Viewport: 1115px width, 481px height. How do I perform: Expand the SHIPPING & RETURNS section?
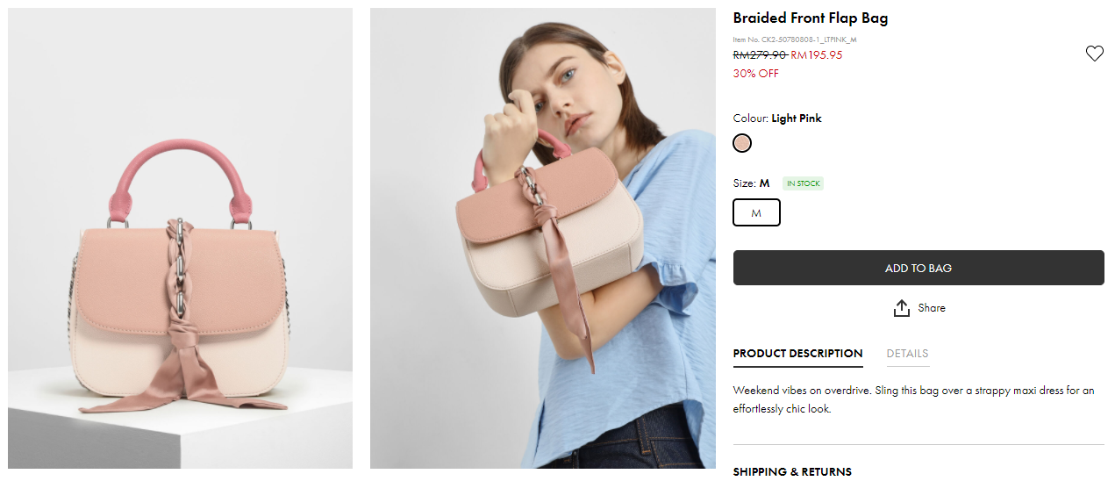pyautogui.click(x=792, y=471)
